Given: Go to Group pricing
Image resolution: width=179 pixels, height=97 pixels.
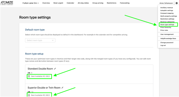Looking at the screenshot, I should (x=98, y=3).
